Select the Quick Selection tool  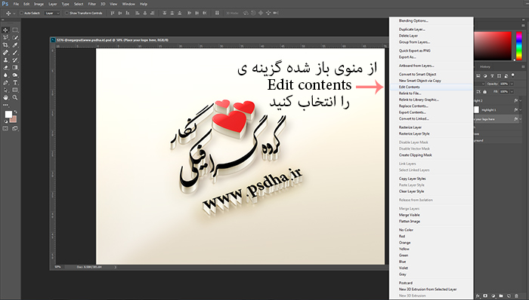click(x=15, y=38)
